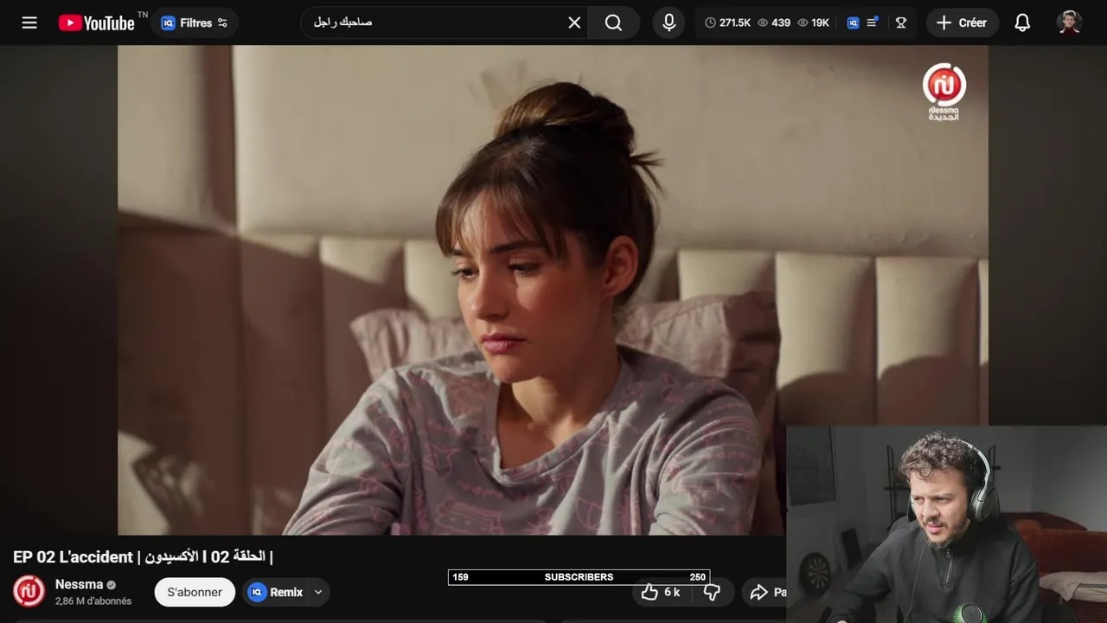Viewport: 1107px width, 623px height.
Task: Clear the search query with X
Action: pyautogui.click(x=574, y=22)
